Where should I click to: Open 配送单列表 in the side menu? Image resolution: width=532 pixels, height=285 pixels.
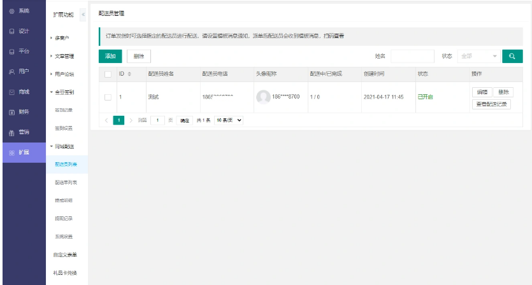point(66,183)
